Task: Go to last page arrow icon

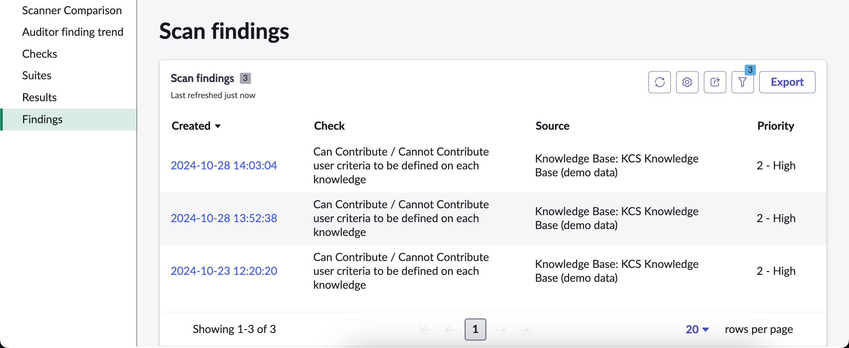Action: click(525, 330)
